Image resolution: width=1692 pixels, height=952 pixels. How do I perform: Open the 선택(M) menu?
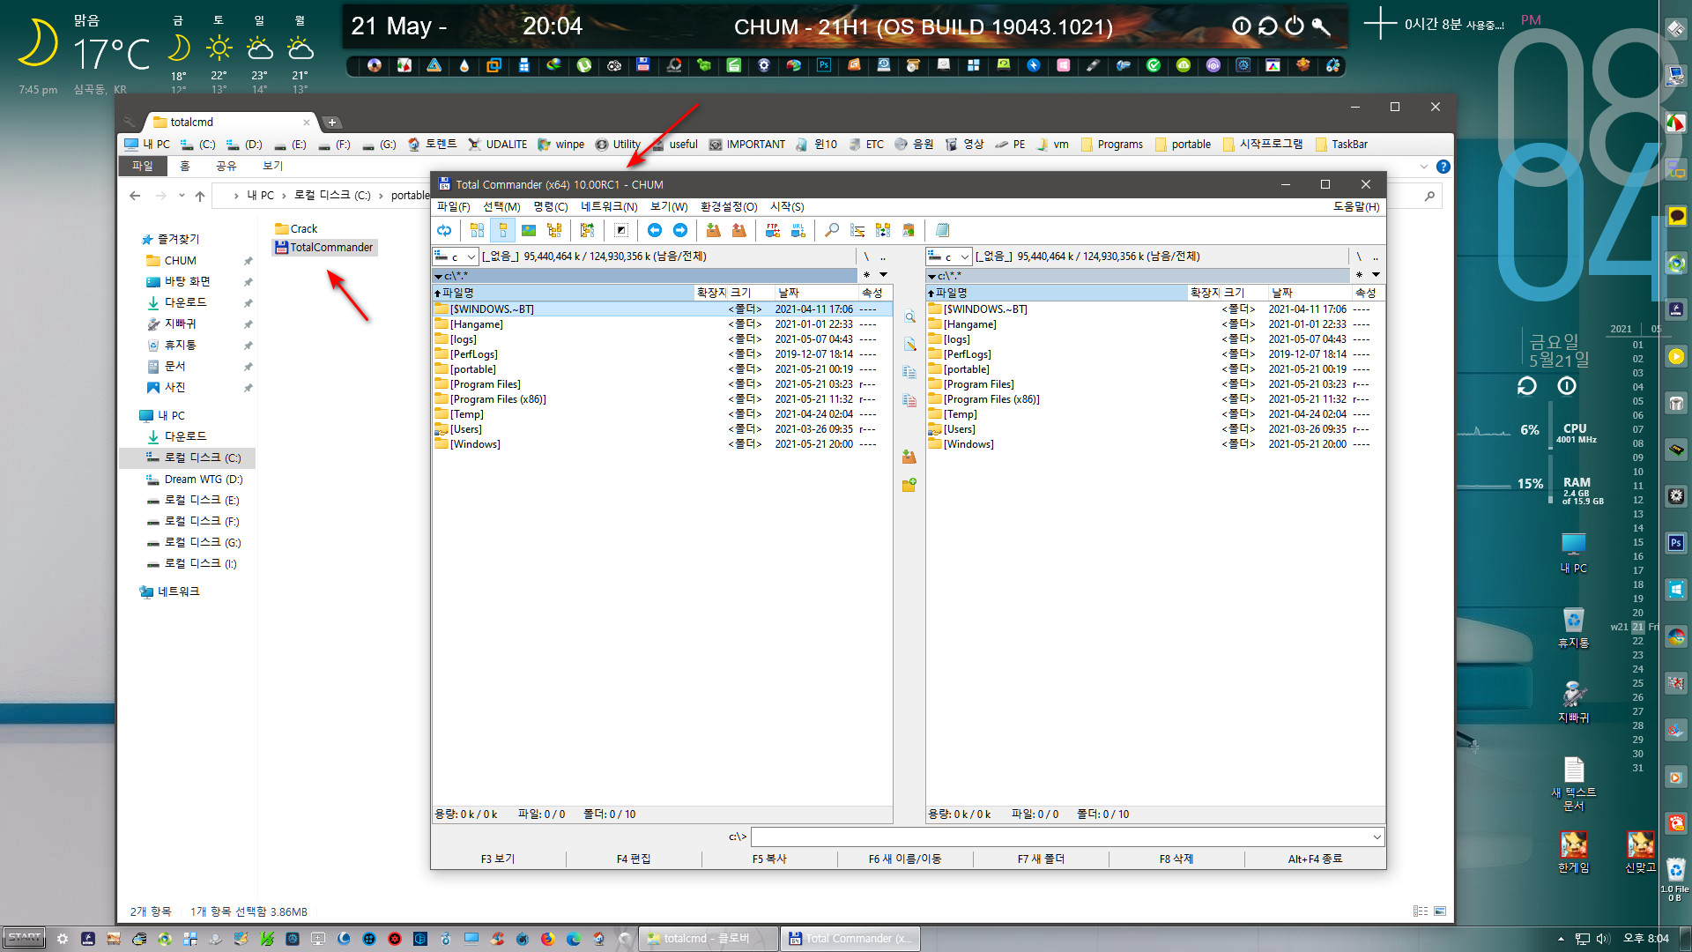pos(501,207)
